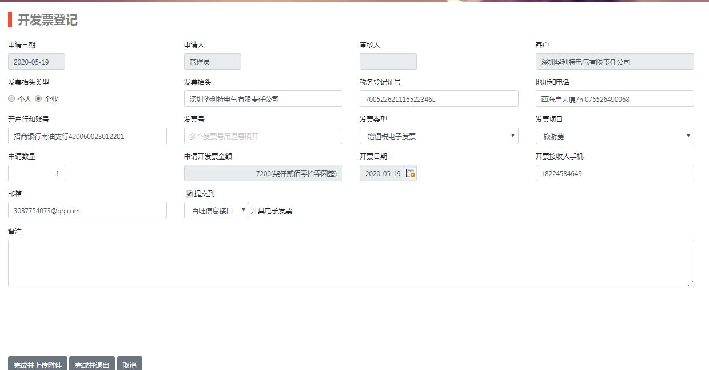This screenshot has width=709, height=370.
Task: Click the 开发票登记 page title
Action: [47, 20]
